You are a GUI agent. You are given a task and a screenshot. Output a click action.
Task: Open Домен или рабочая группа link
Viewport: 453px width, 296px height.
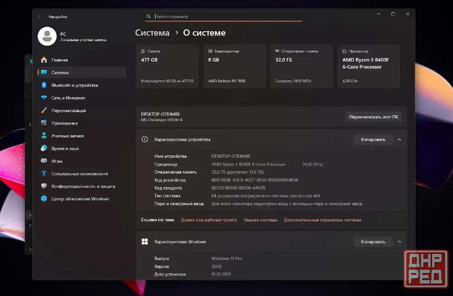[208, 220]
